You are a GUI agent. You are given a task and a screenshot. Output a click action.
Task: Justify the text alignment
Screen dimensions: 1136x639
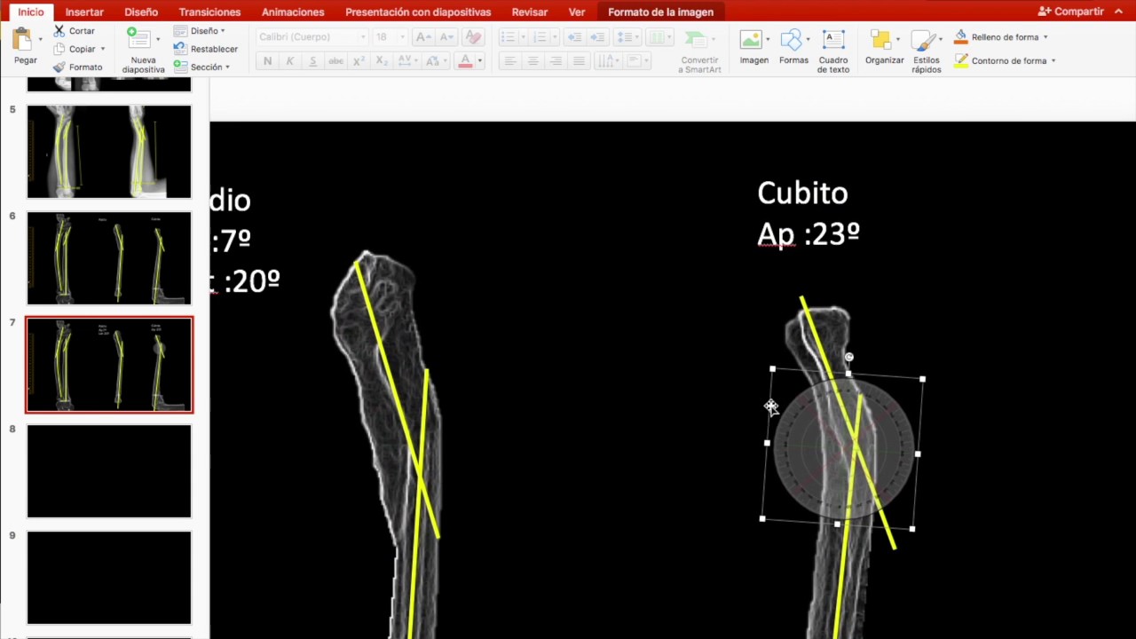(x=579, y=61)
